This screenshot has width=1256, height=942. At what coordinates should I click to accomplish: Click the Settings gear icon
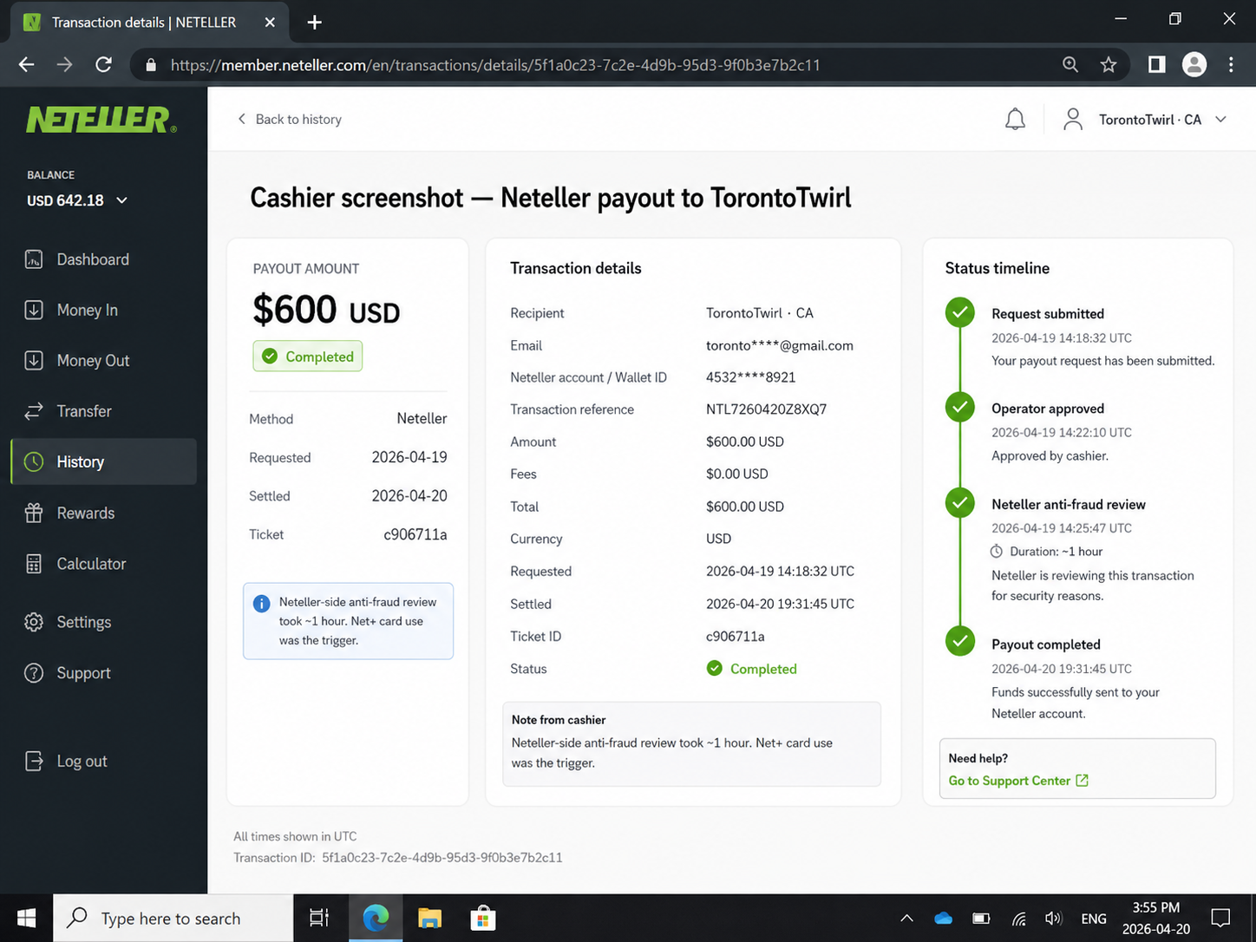(34, 622)
